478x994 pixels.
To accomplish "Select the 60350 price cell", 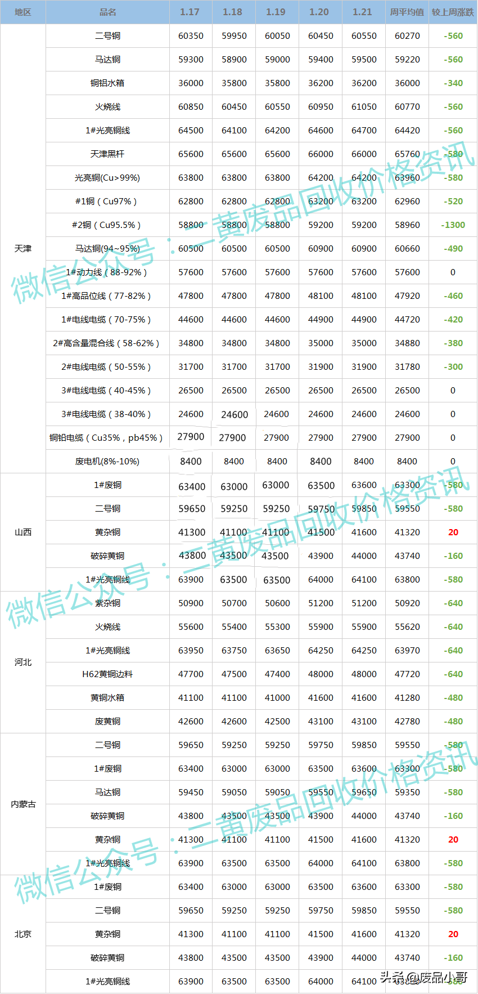I will [x=191, y=35].
